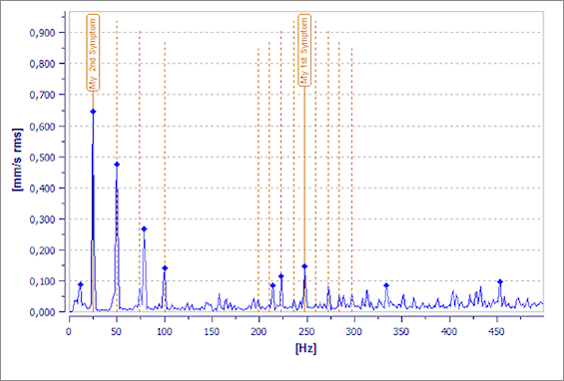Select the peak diamond marker near 78 Hz
Viewport: 564px width, 381px height.
tap(144, 229)
